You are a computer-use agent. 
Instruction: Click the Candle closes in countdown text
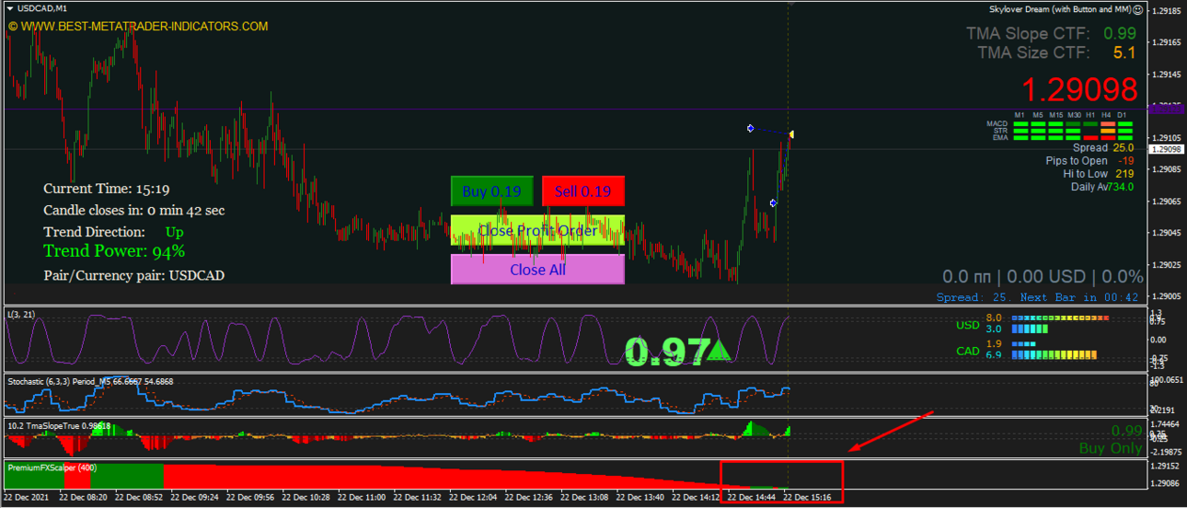133,211
